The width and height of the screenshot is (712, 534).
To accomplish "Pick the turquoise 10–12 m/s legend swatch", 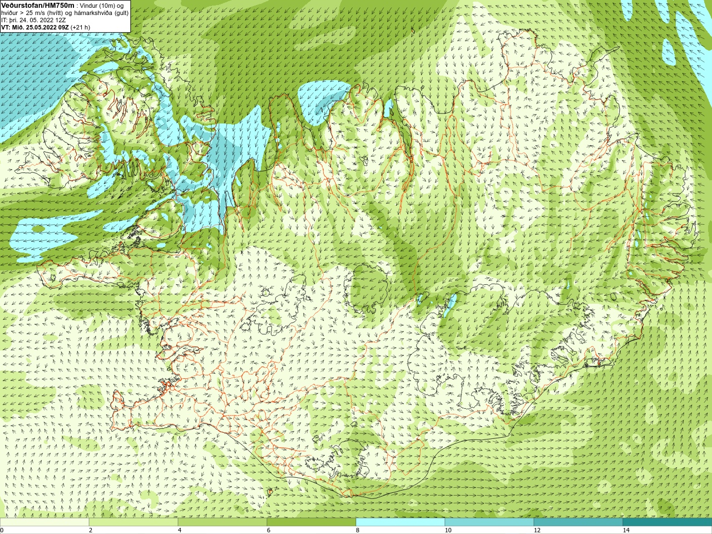I will click(489, 522).
